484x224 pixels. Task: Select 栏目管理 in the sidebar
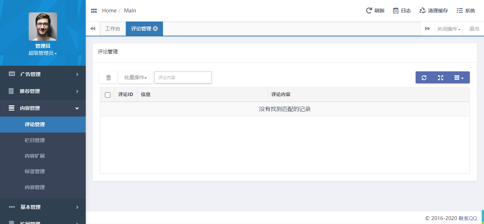tap(35, 140)
